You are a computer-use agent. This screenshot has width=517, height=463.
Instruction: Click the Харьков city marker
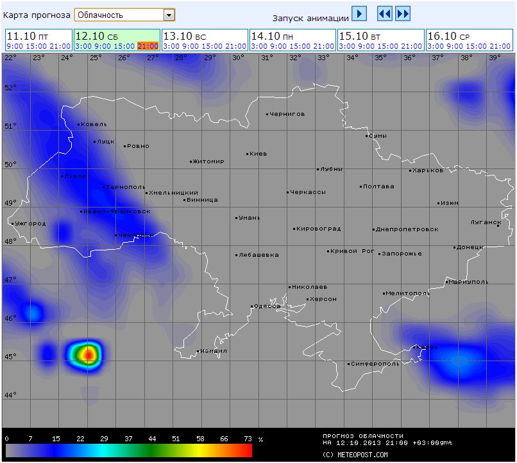(x=411, y=170)
